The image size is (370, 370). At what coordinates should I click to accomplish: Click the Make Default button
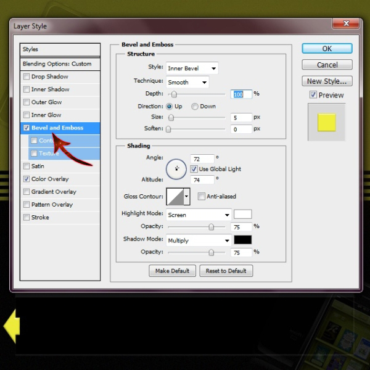click(172, 271)
